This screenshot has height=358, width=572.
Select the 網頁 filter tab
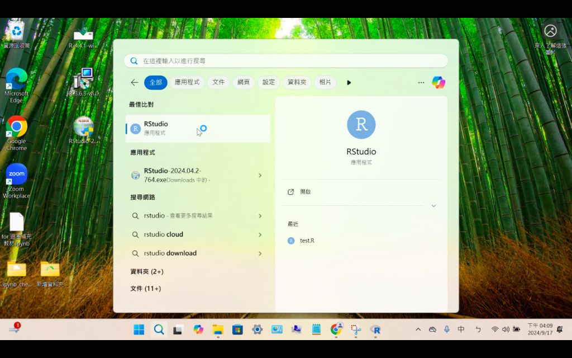pos(244,83)
